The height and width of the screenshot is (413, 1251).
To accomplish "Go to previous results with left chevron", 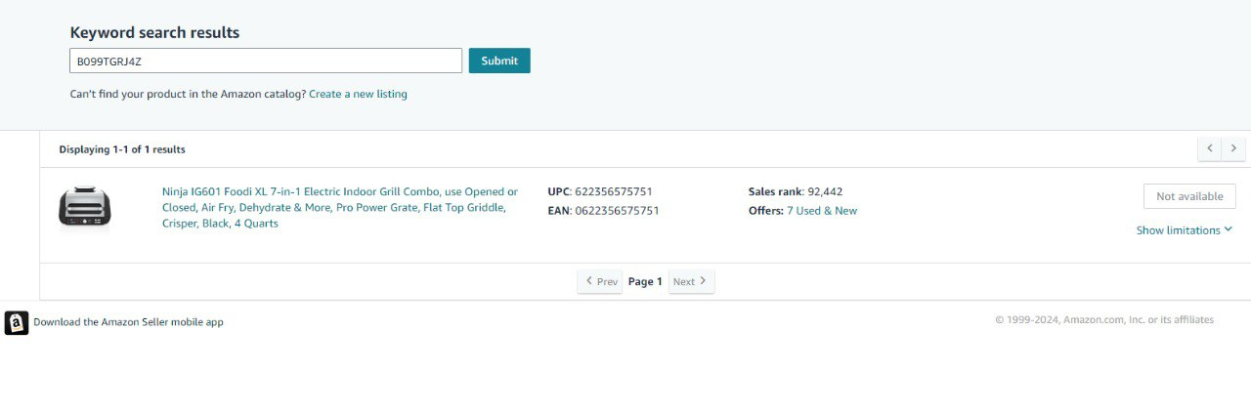I will (1210, 148).
